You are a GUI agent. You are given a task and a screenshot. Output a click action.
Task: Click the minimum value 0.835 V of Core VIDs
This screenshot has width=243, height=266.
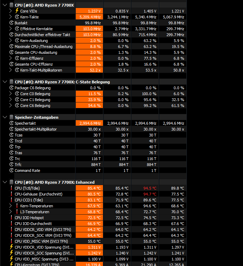tap(122, 11)
